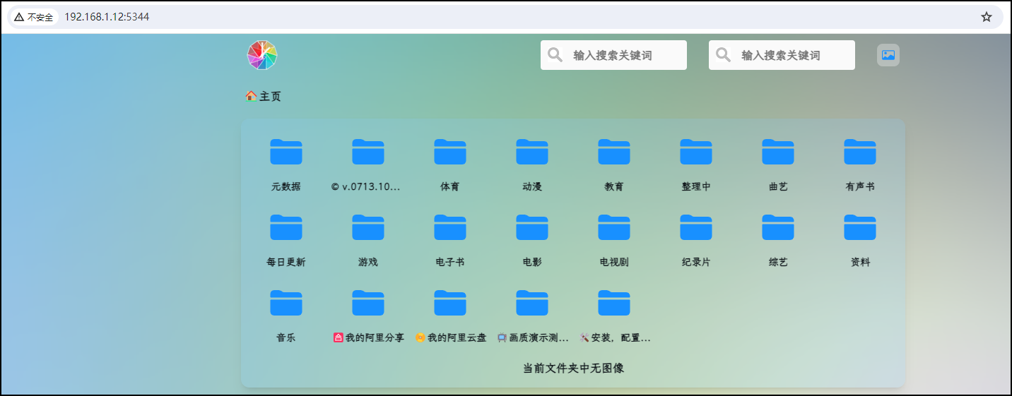The width and height of the screenshot is (1012, 396).
Task: Open the 安装，配置... folder icon
Action: [614, 303]
